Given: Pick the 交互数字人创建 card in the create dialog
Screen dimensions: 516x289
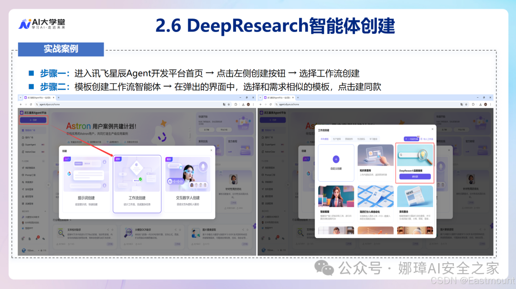Looking at the screenshot, I should 188,184.
